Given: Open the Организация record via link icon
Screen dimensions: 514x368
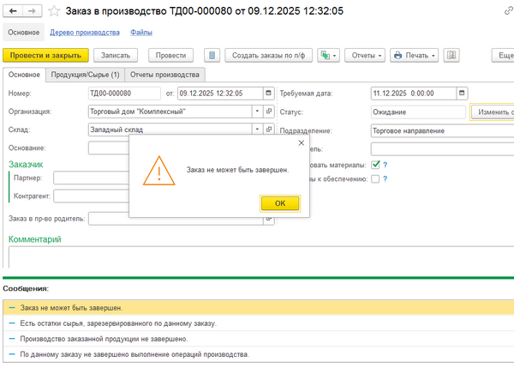Looking at the screenshot, I should point(269,111).
